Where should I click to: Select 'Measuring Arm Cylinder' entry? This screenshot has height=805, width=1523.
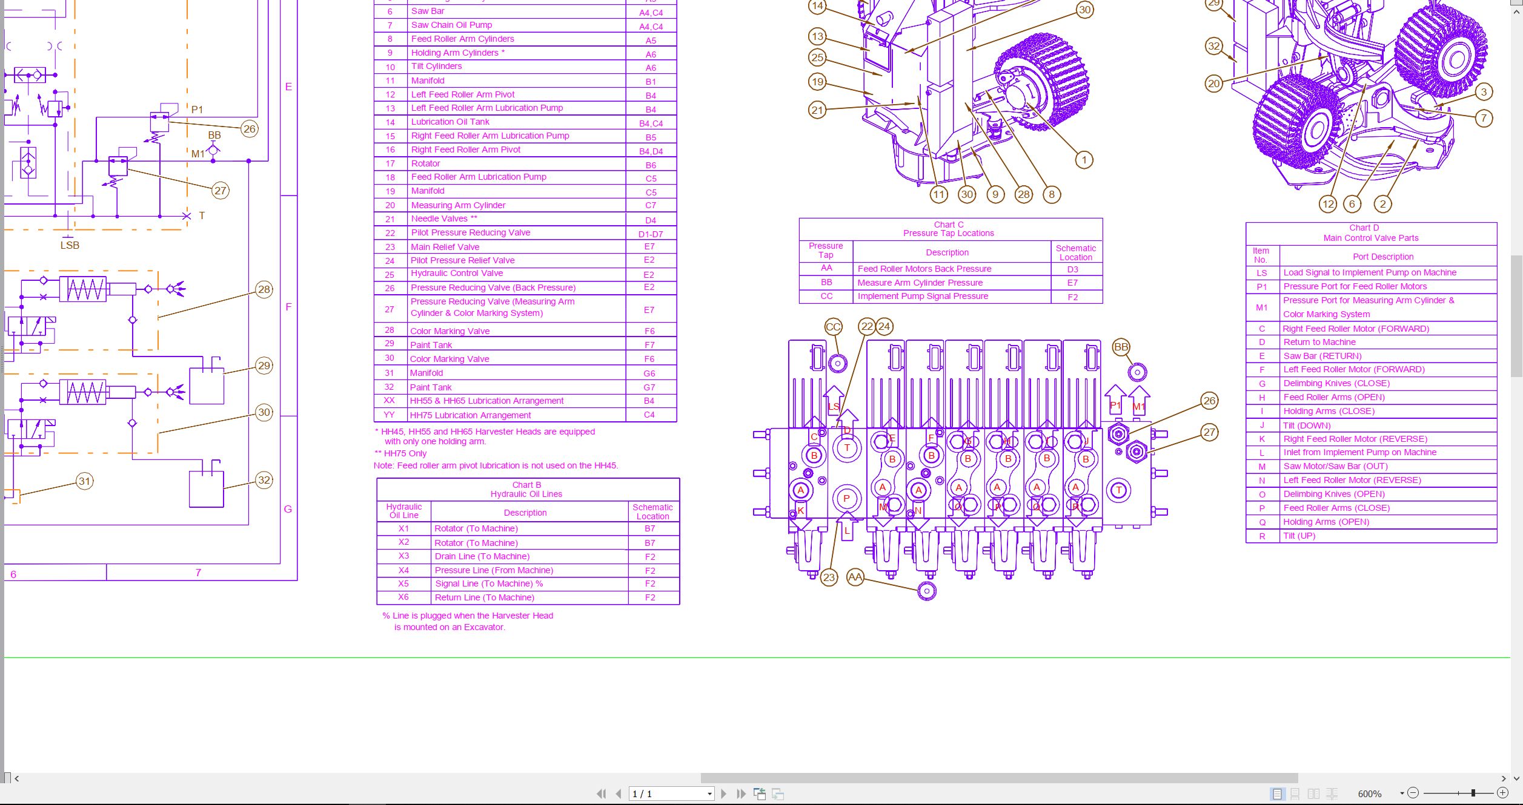tap(458, 205)
